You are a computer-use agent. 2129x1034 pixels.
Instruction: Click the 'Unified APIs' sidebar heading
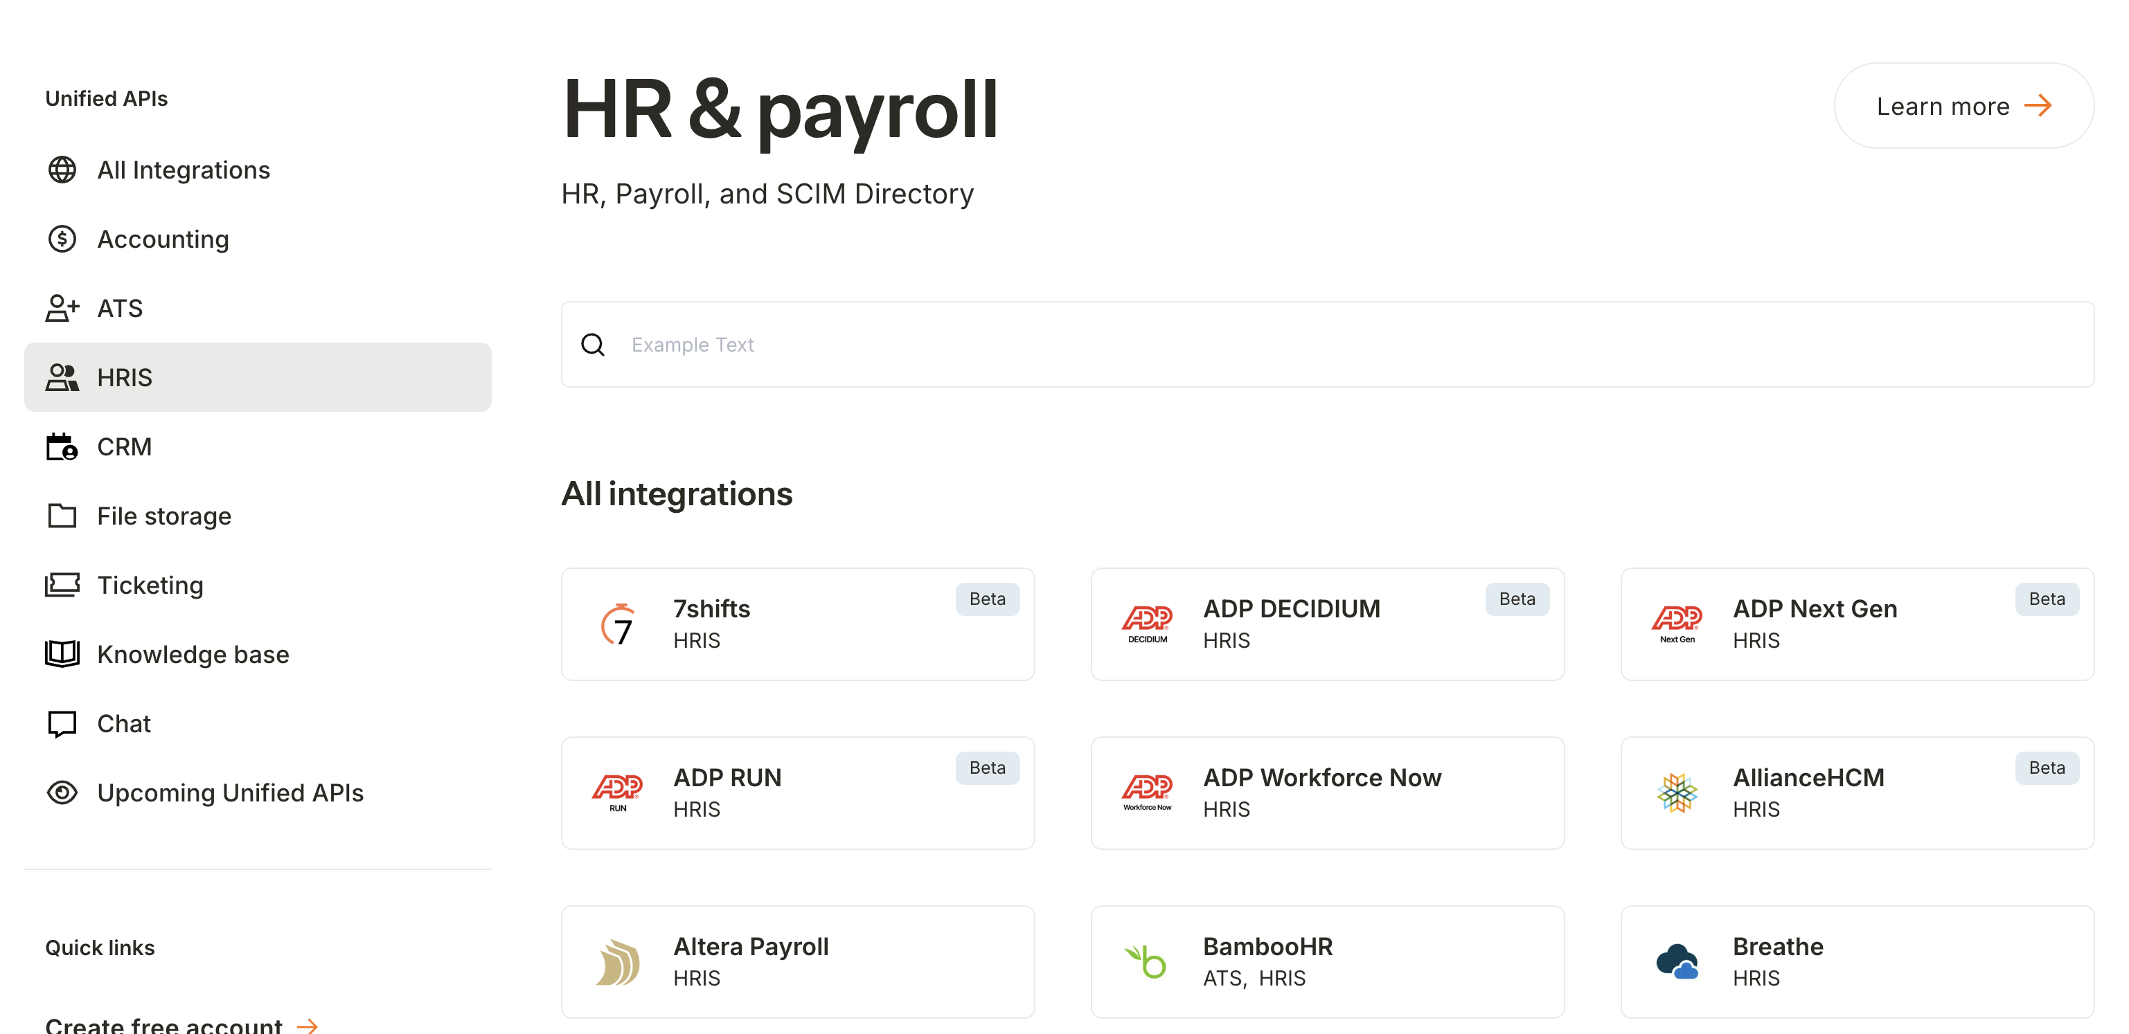tap(106, 98)
